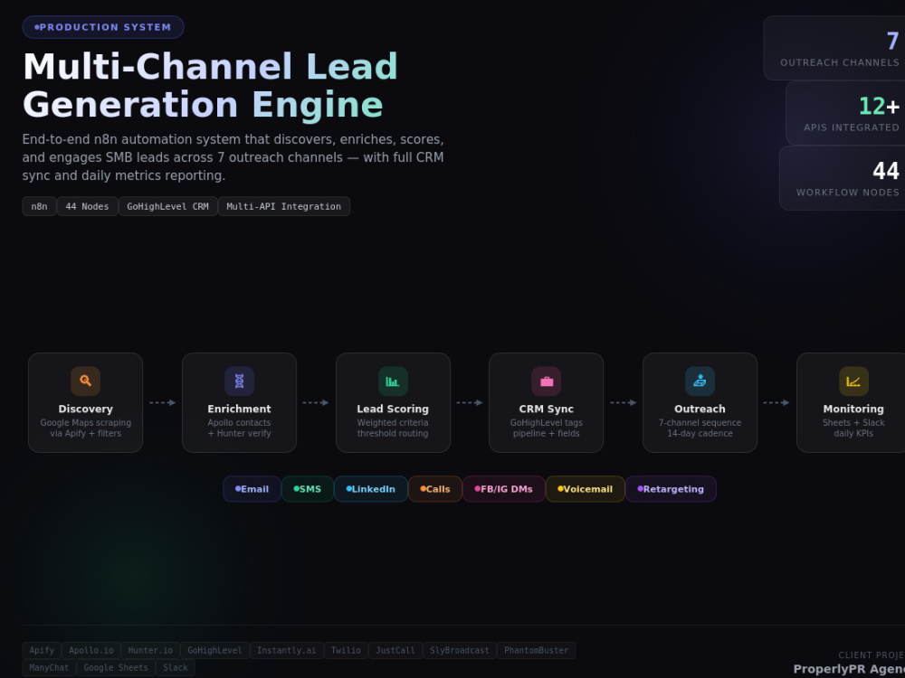Click the ProperlyPR agency name
Screen dimensions: 905x678
click(x=849, y=669)
